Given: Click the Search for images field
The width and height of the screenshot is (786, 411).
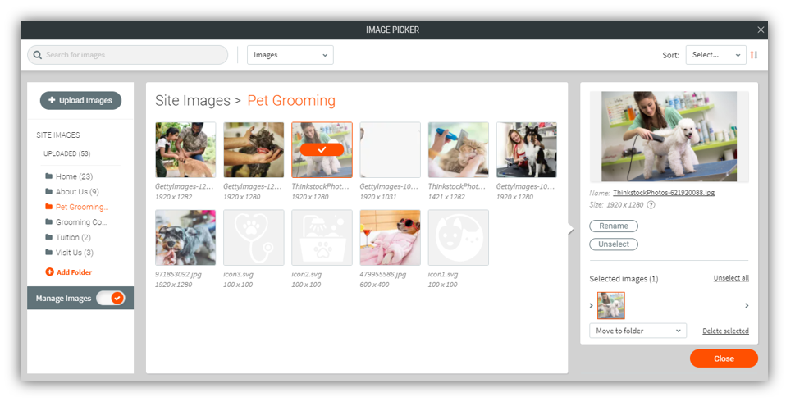Looking at the screenshot, I should point(131,55).
